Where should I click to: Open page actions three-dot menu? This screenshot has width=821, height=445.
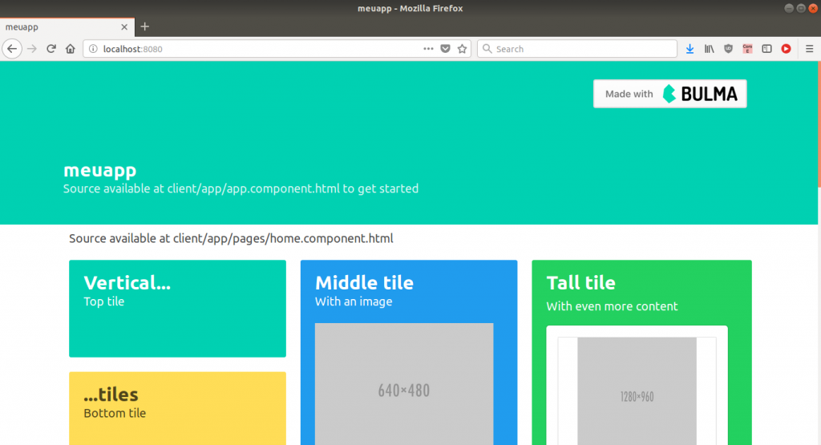429,49
